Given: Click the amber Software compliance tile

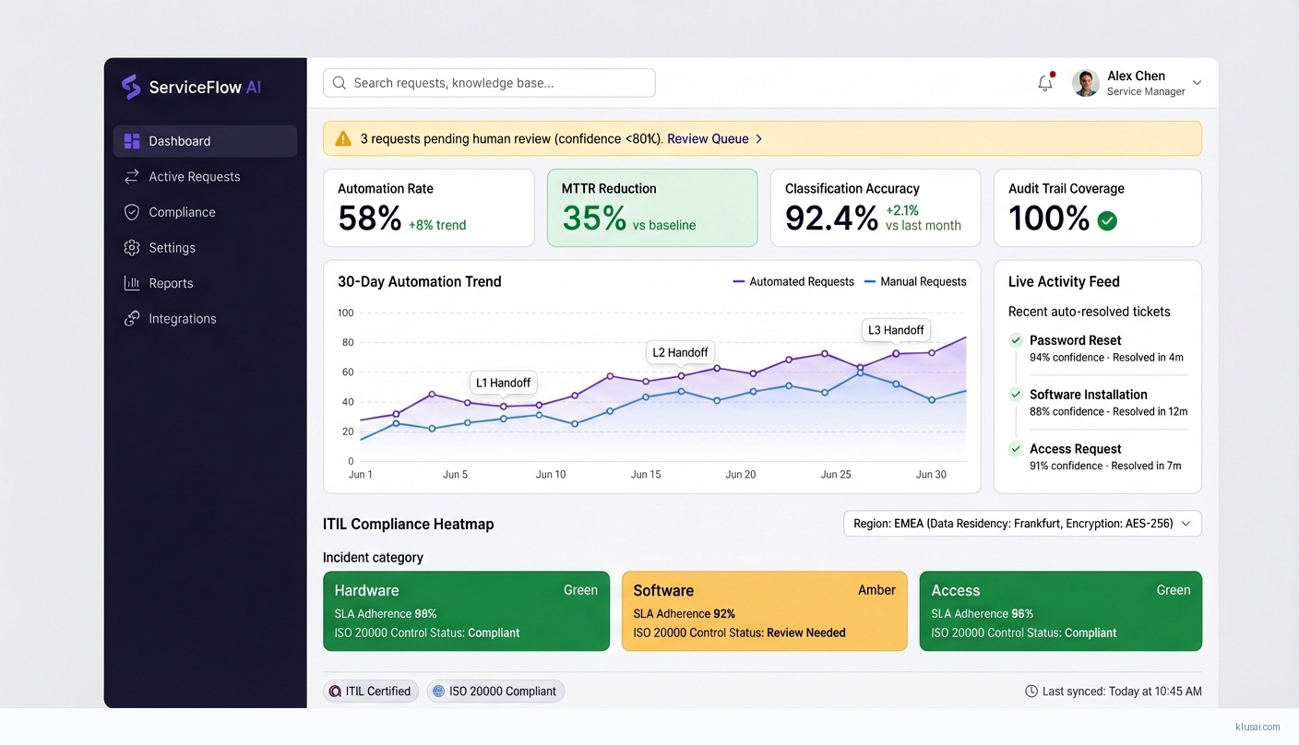Looking at the screenshot, I should (764, 611).
